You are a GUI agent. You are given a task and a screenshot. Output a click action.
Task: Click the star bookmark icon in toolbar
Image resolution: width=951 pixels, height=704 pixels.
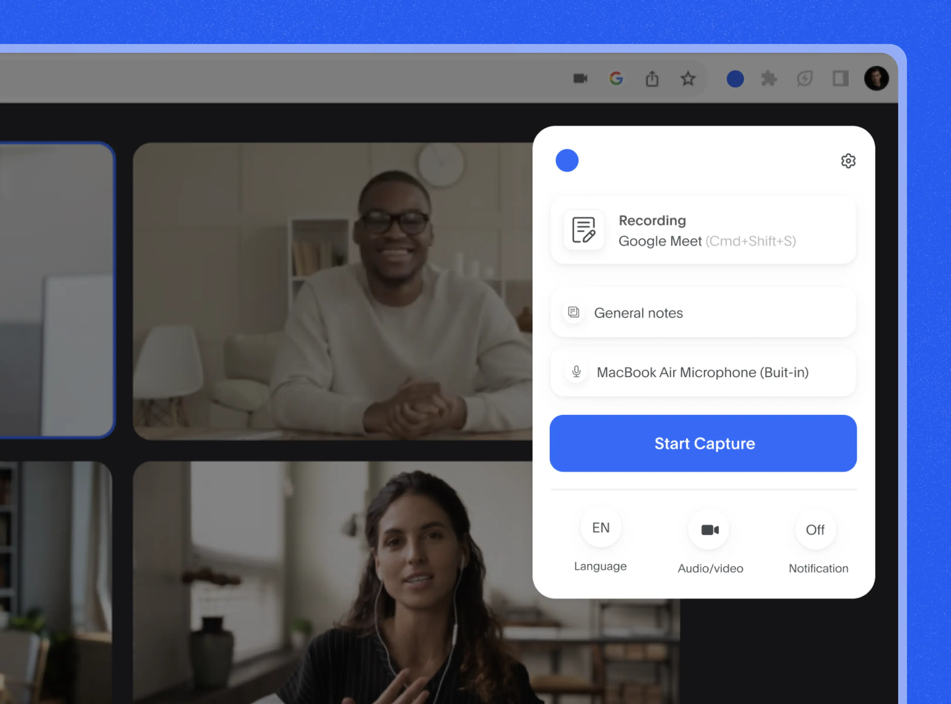coord(687,79)
